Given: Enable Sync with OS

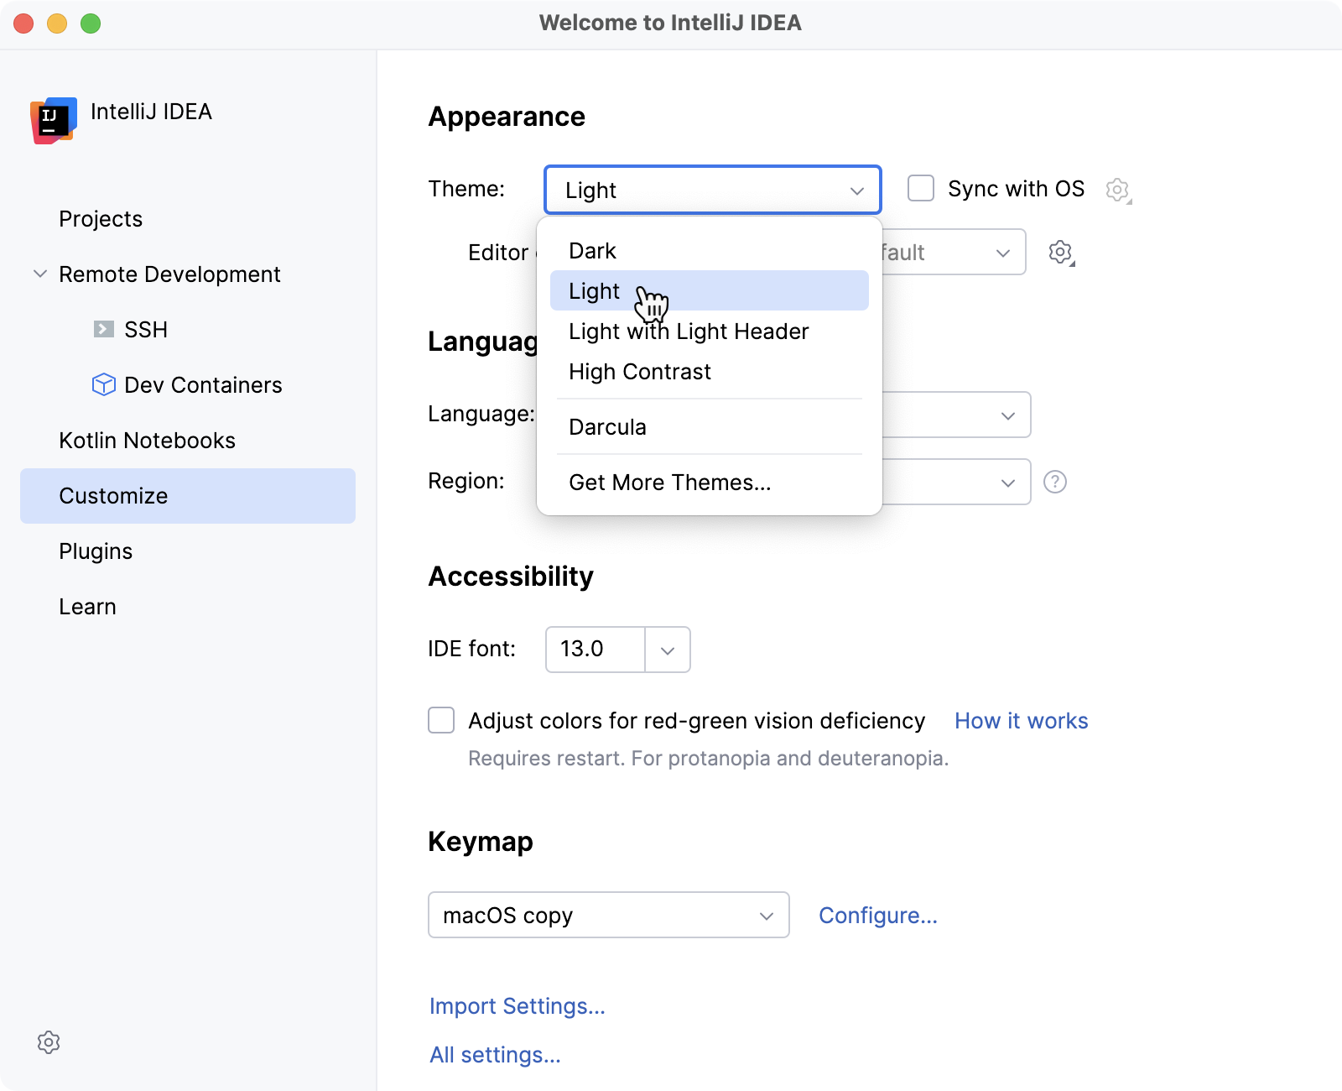Looking at the screenshot, I should coord(920,189).
